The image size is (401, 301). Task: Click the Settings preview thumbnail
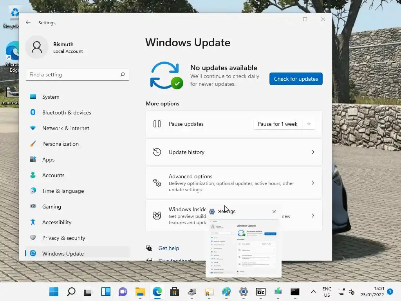point(244,247)
